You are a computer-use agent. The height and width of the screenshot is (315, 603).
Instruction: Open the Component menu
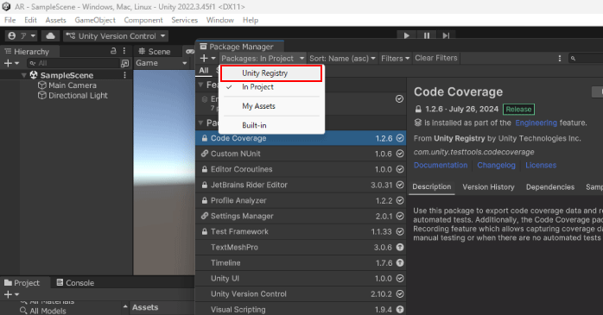pyautogui.click(x=143, y=20)
